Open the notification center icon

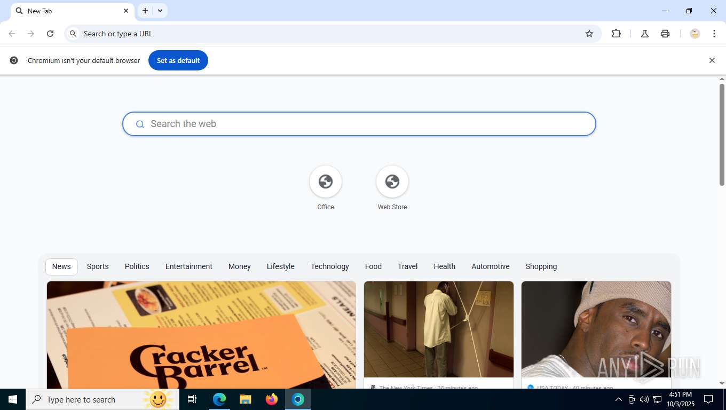[708, 399]
